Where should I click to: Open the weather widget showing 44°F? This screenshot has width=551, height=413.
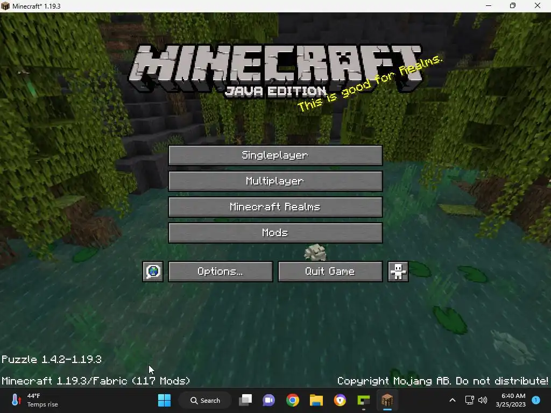[x=34, y=400]
